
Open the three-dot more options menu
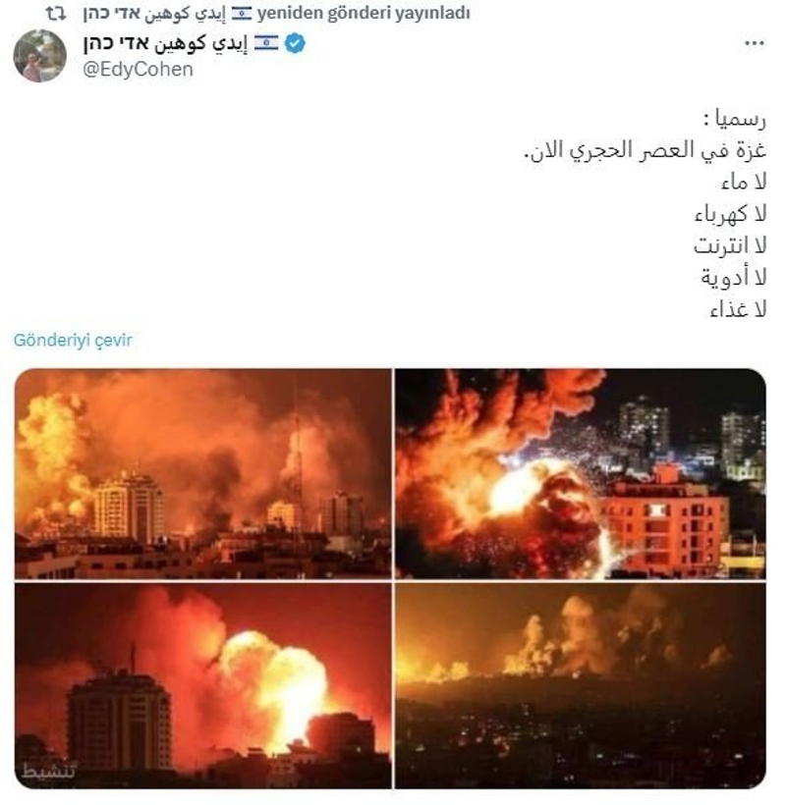[x=755, y=43]
